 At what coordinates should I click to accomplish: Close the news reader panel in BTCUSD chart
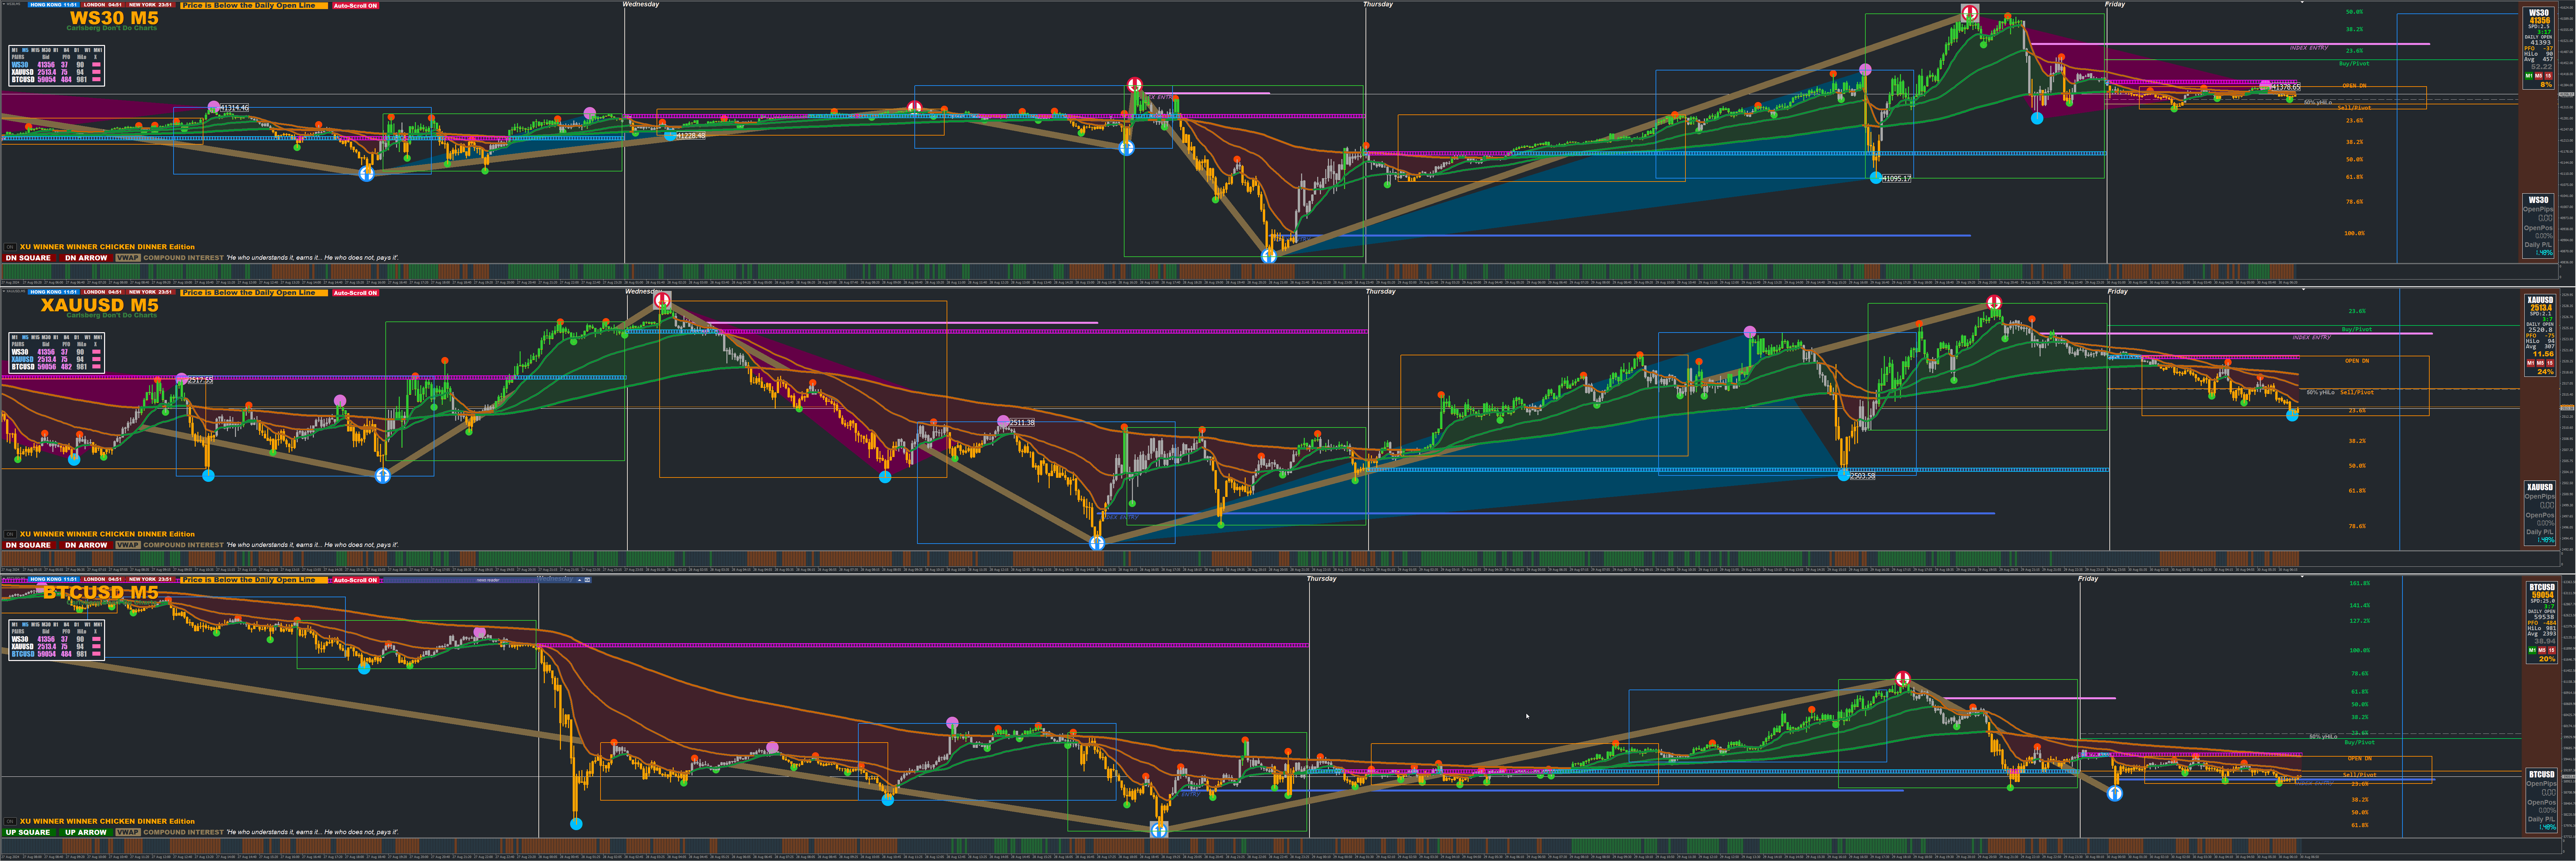(587, 580)
